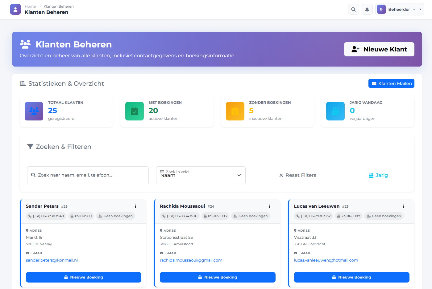432x289 pixels.
Task: Toggle the Jarig birthday filter
Action: coord(378,175)
